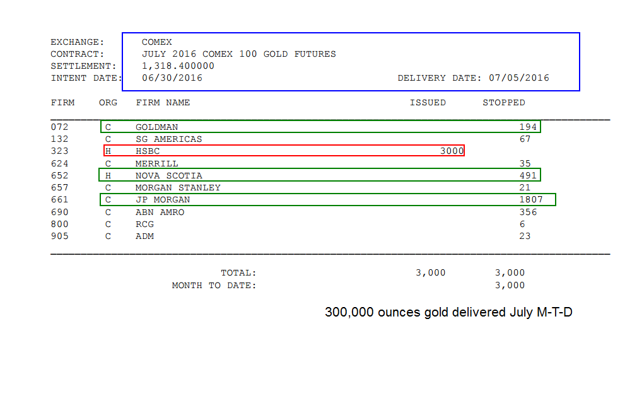Click the COMEX exchange name text
The height and width of the screenshot is (401, 637).
point(156,42)
